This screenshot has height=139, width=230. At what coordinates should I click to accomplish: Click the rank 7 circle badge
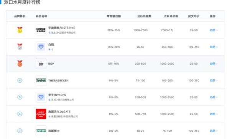[20, 131]
